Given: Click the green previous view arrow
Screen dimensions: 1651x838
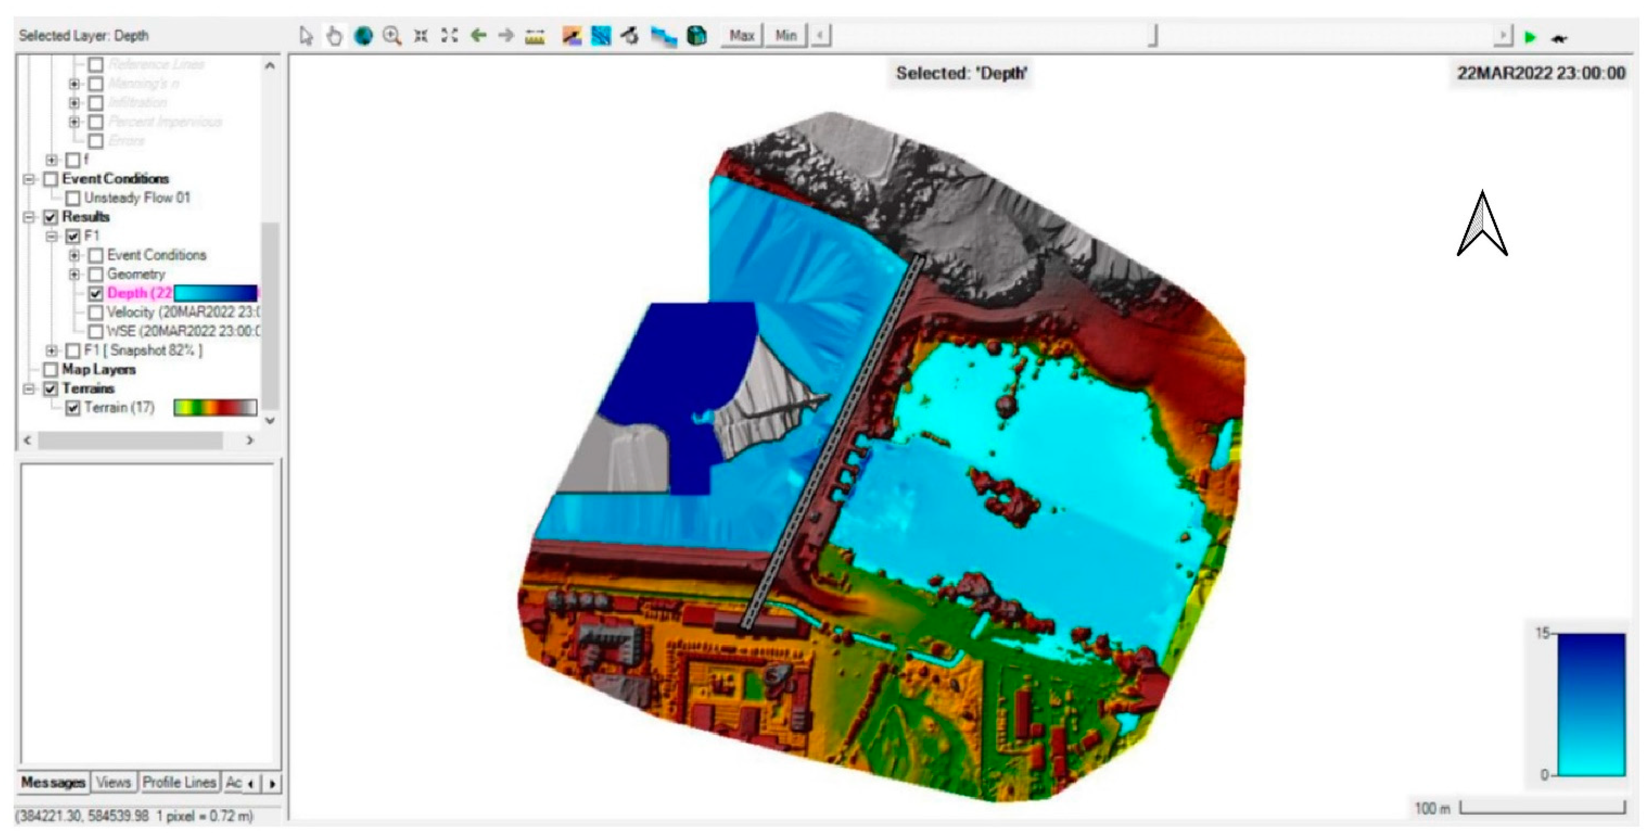Looking at the screenshot, I should pos(478,36).
